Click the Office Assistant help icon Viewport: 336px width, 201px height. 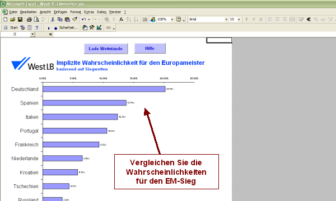click(179, 20)
